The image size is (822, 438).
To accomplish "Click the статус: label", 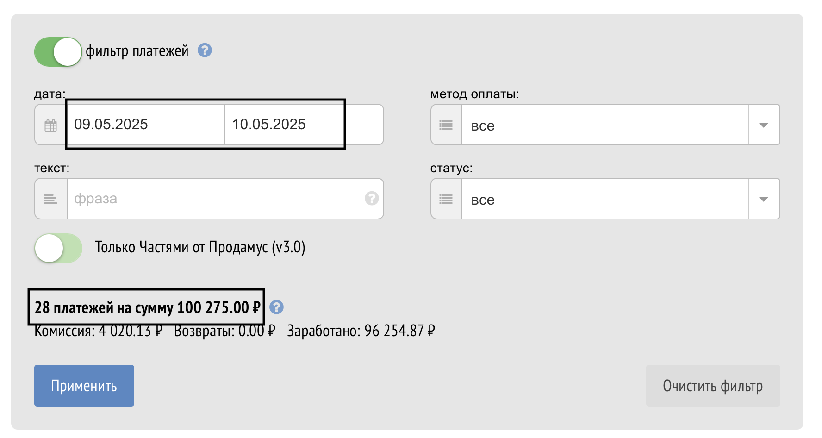I will [x=451, y=168].
